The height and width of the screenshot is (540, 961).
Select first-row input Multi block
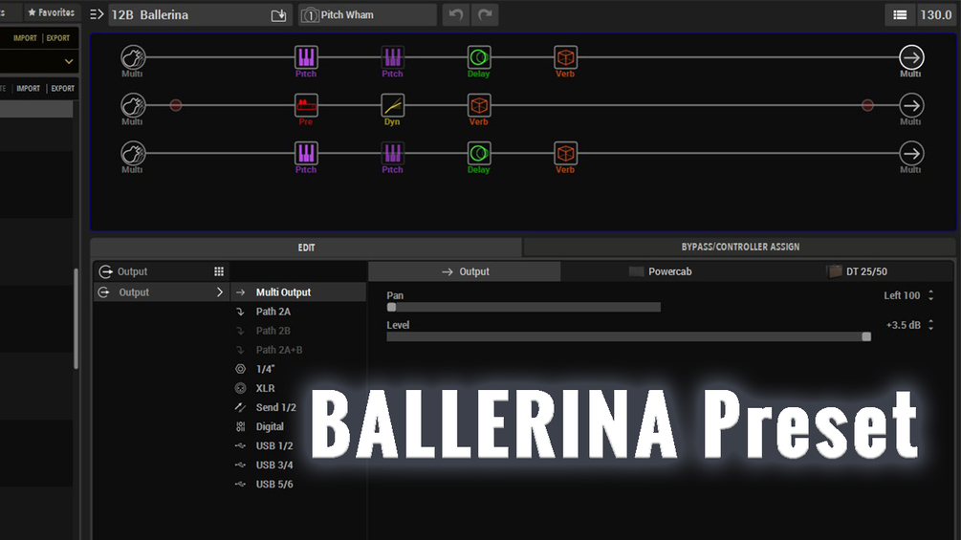(133, 57)
